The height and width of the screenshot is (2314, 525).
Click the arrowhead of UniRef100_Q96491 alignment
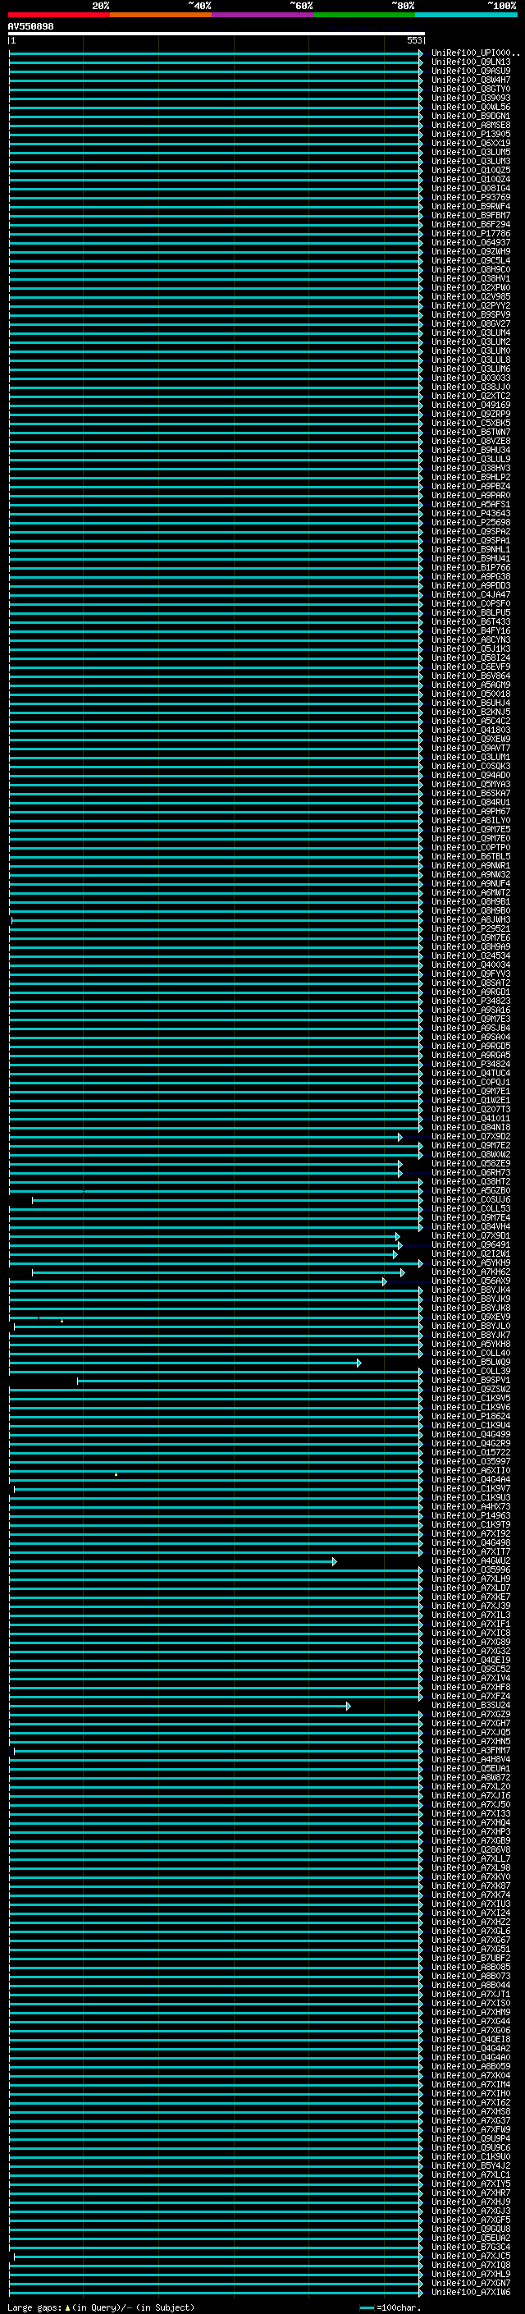[400, 1246]
